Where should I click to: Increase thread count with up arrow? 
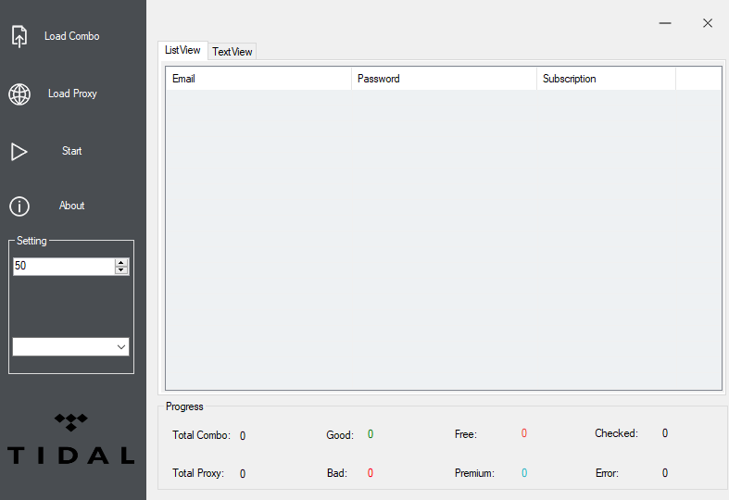point(121,263)
